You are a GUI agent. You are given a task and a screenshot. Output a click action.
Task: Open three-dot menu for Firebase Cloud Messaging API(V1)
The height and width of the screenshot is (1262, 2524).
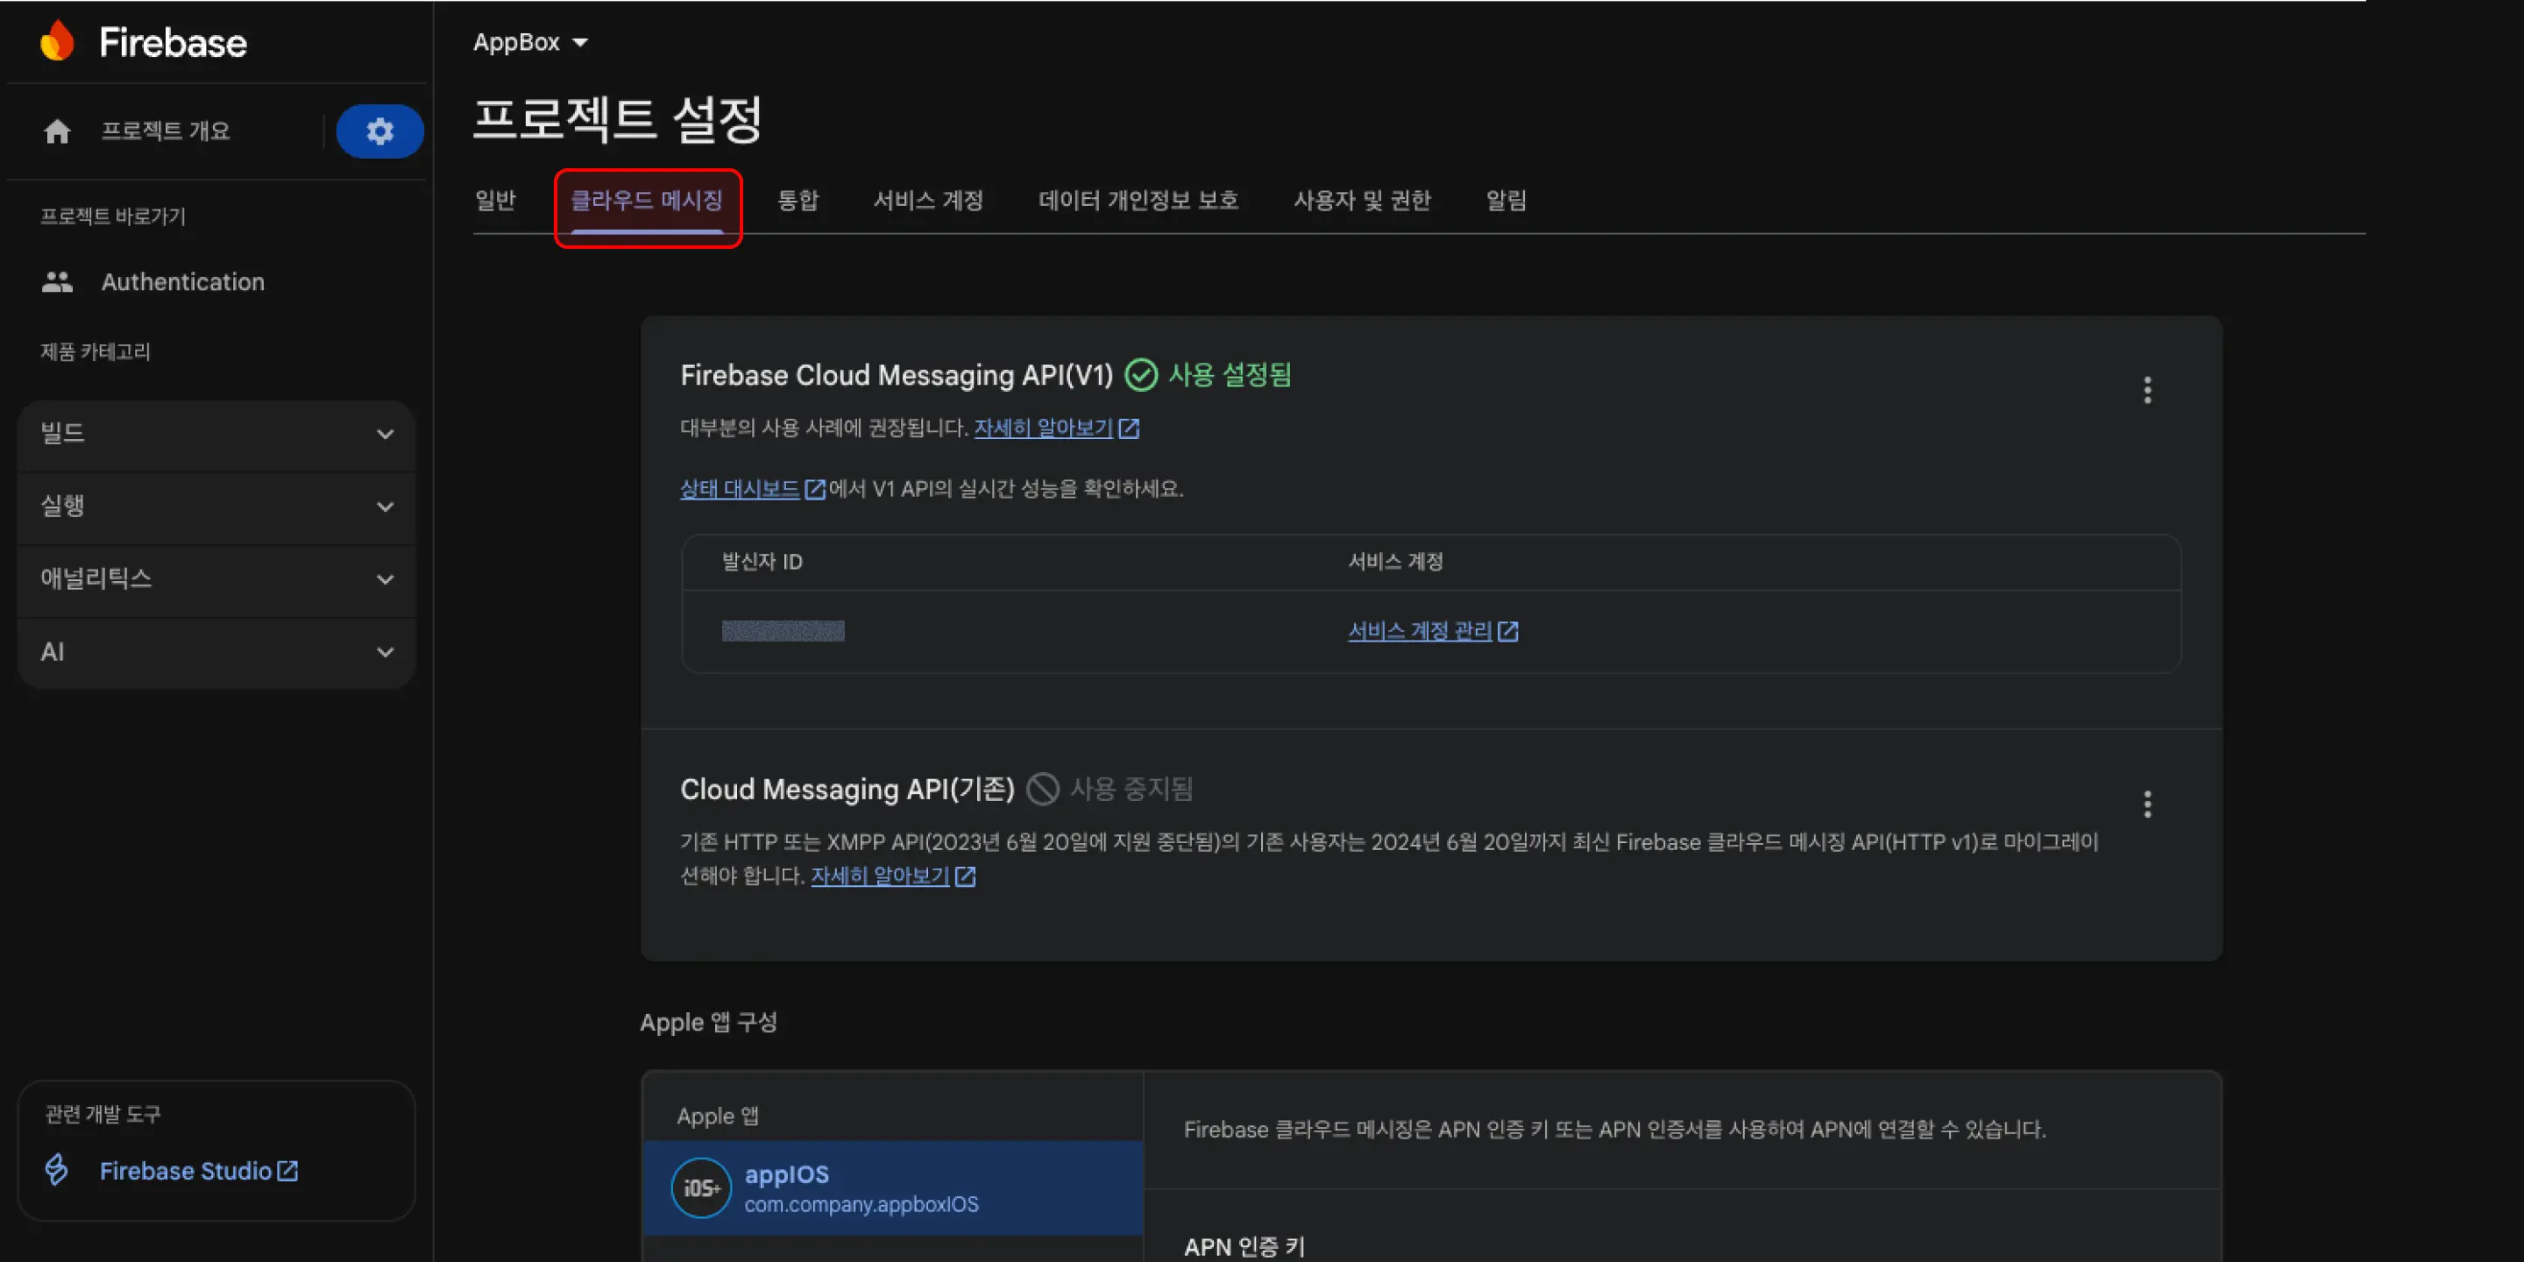click(x=2147, y=390)
